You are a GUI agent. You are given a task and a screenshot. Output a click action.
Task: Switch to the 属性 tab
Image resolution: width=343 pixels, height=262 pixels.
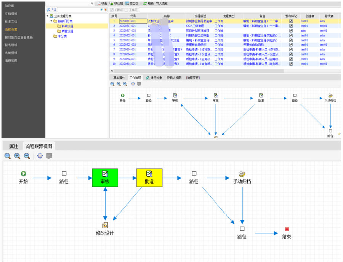13,146
